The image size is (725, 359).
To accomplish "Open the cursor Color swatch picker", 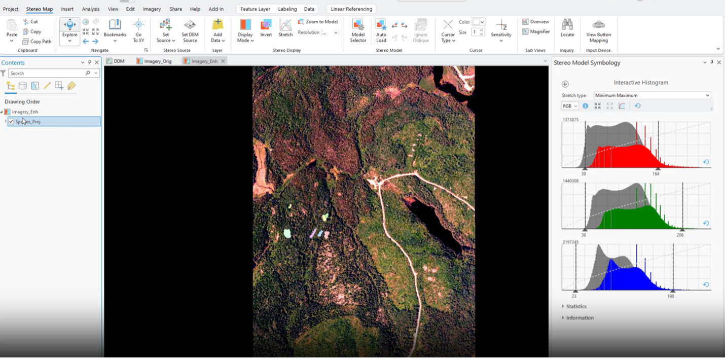I will click(479, 22).
